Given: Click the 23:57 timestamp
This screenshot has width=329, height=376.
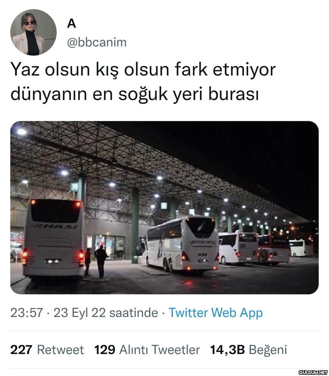Looking at the screenshot, I should coord(26,313).
